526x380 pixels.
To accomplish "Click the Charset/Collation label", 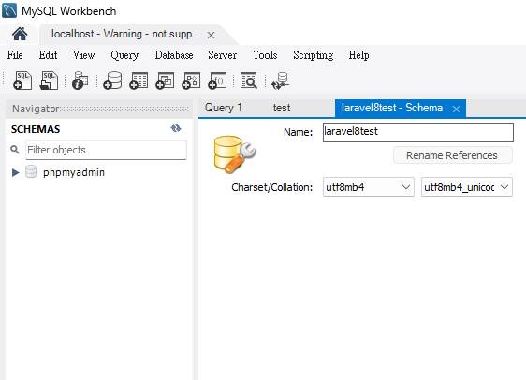I will (x=272, y=187).
